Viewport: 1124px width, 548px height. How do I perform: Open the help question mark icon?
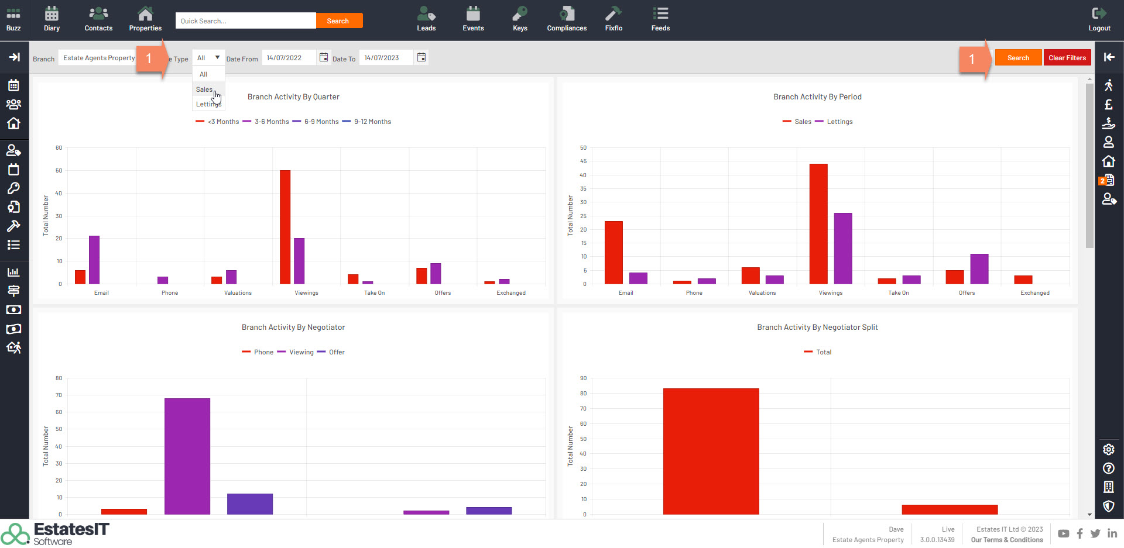tap(1108, 468)
